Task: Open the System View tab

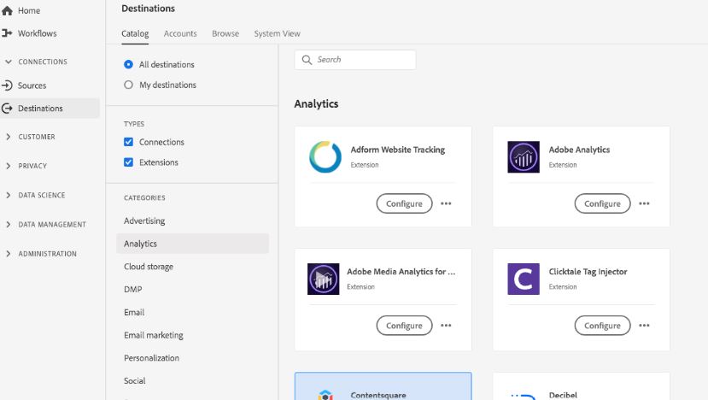Action: (x=277, y=33)
